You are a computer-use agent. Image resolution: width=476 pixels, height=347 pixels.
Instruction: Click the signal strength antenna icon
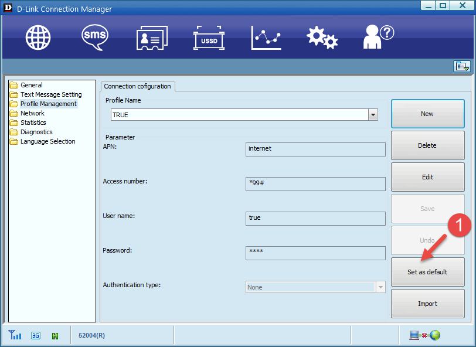pos(15,335)
